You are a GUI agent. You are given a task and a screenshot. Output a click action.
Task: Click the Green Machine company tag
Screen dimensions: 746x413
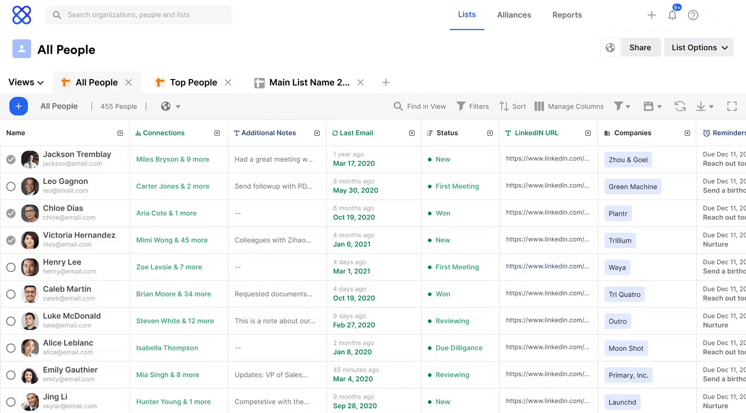[633, 187]
